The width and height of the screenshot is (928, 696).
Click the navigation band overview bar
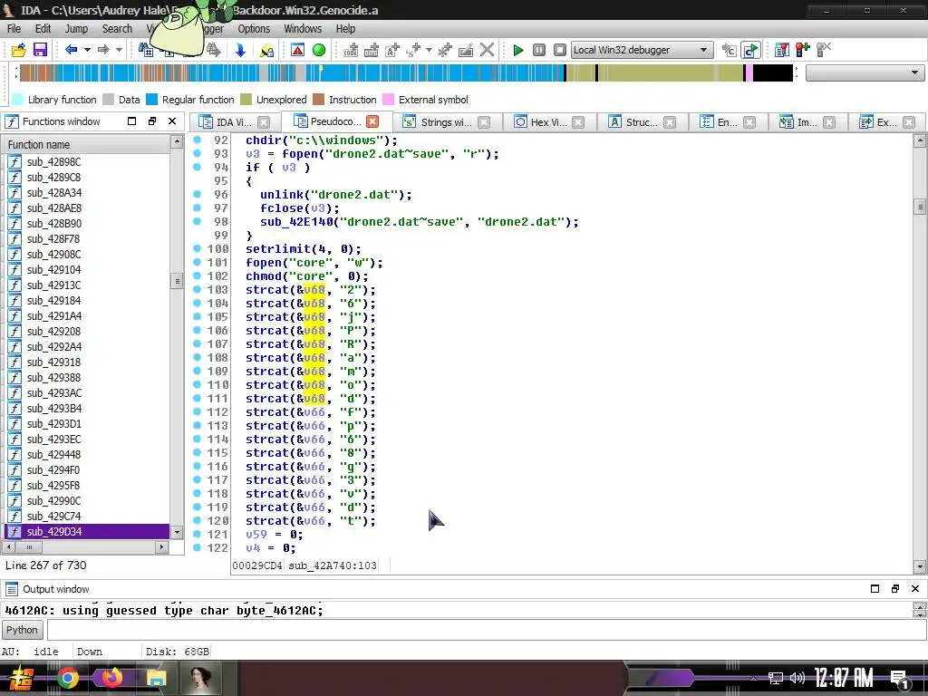[x=406, y=72]
